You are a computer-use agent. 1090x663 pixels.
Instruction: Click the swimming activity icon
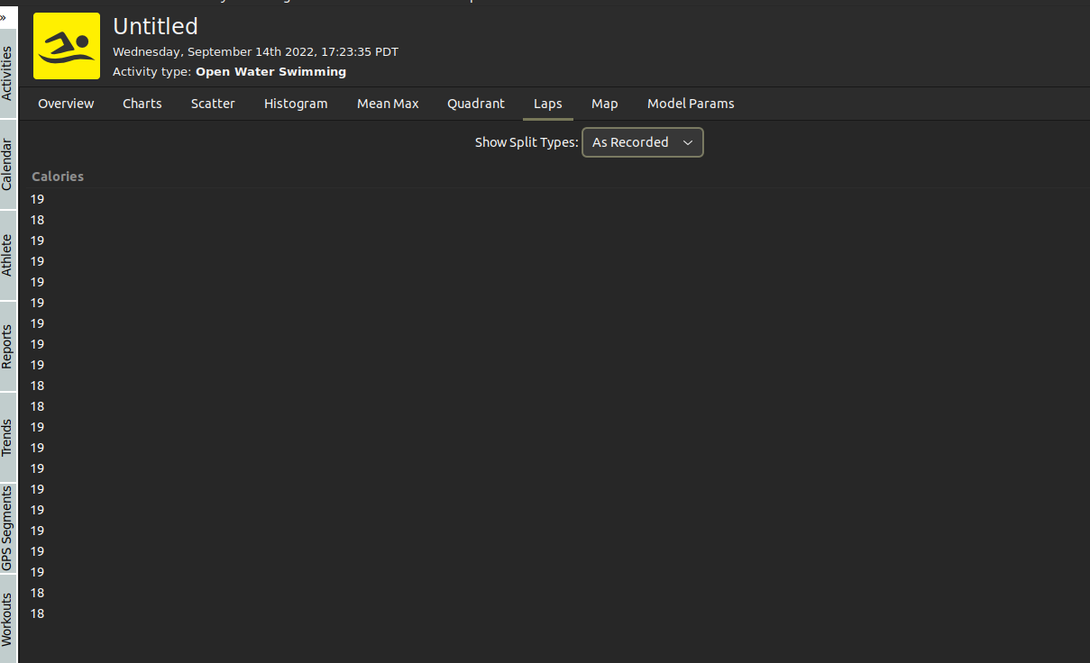tap(67, 45)
